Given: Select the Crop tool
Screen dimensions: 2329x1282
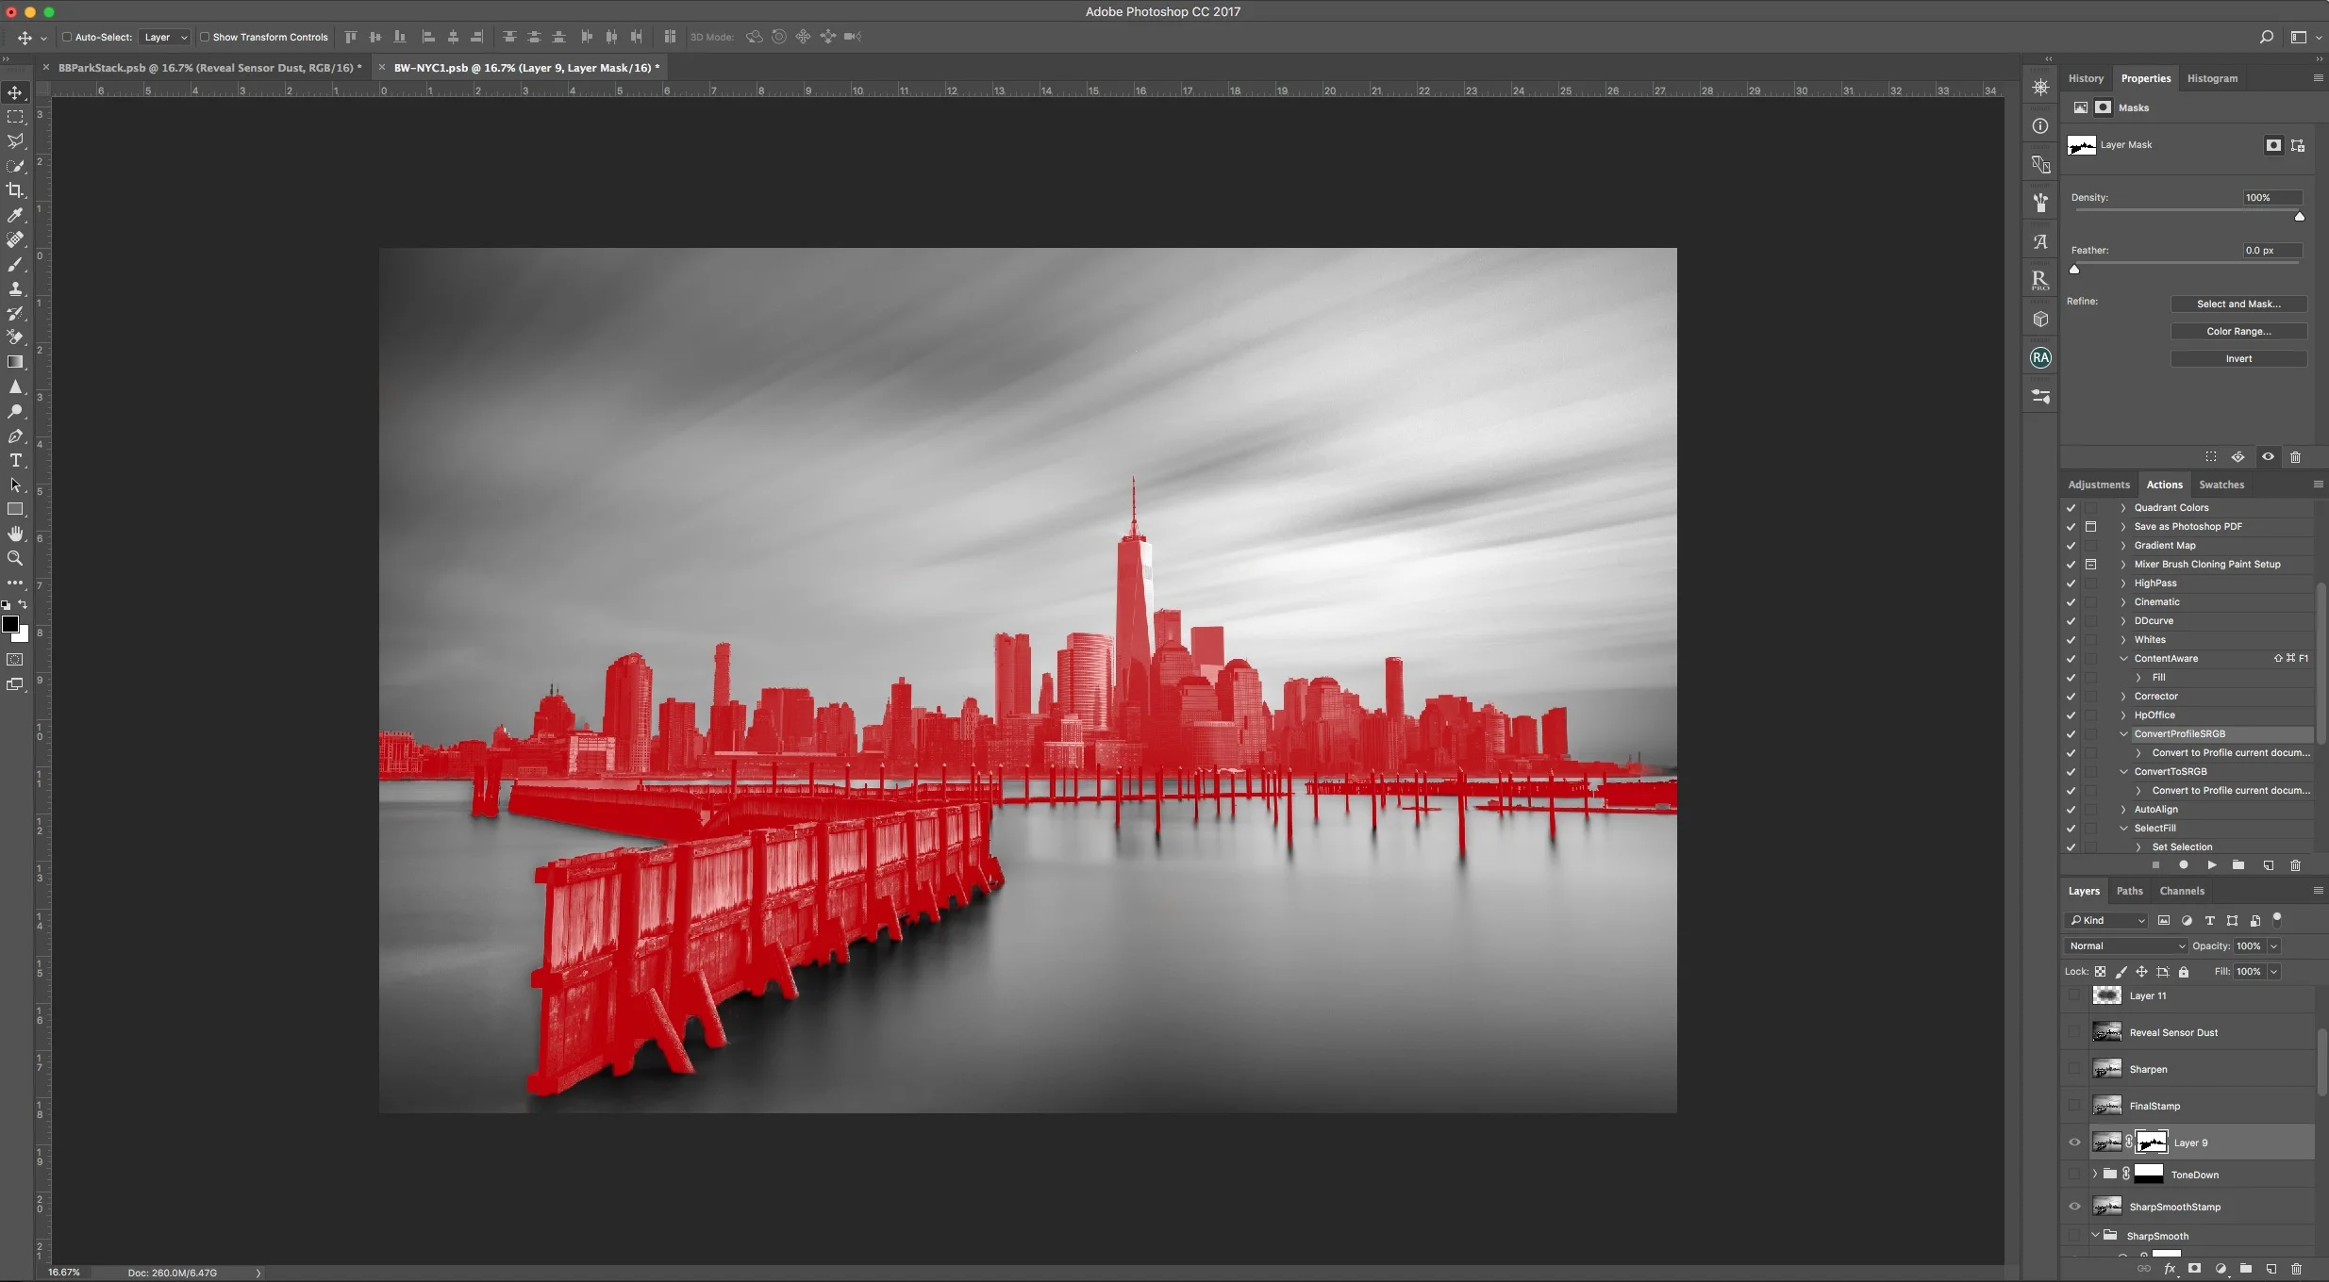Looking at the screenshot, I should (x=15, y=190).
